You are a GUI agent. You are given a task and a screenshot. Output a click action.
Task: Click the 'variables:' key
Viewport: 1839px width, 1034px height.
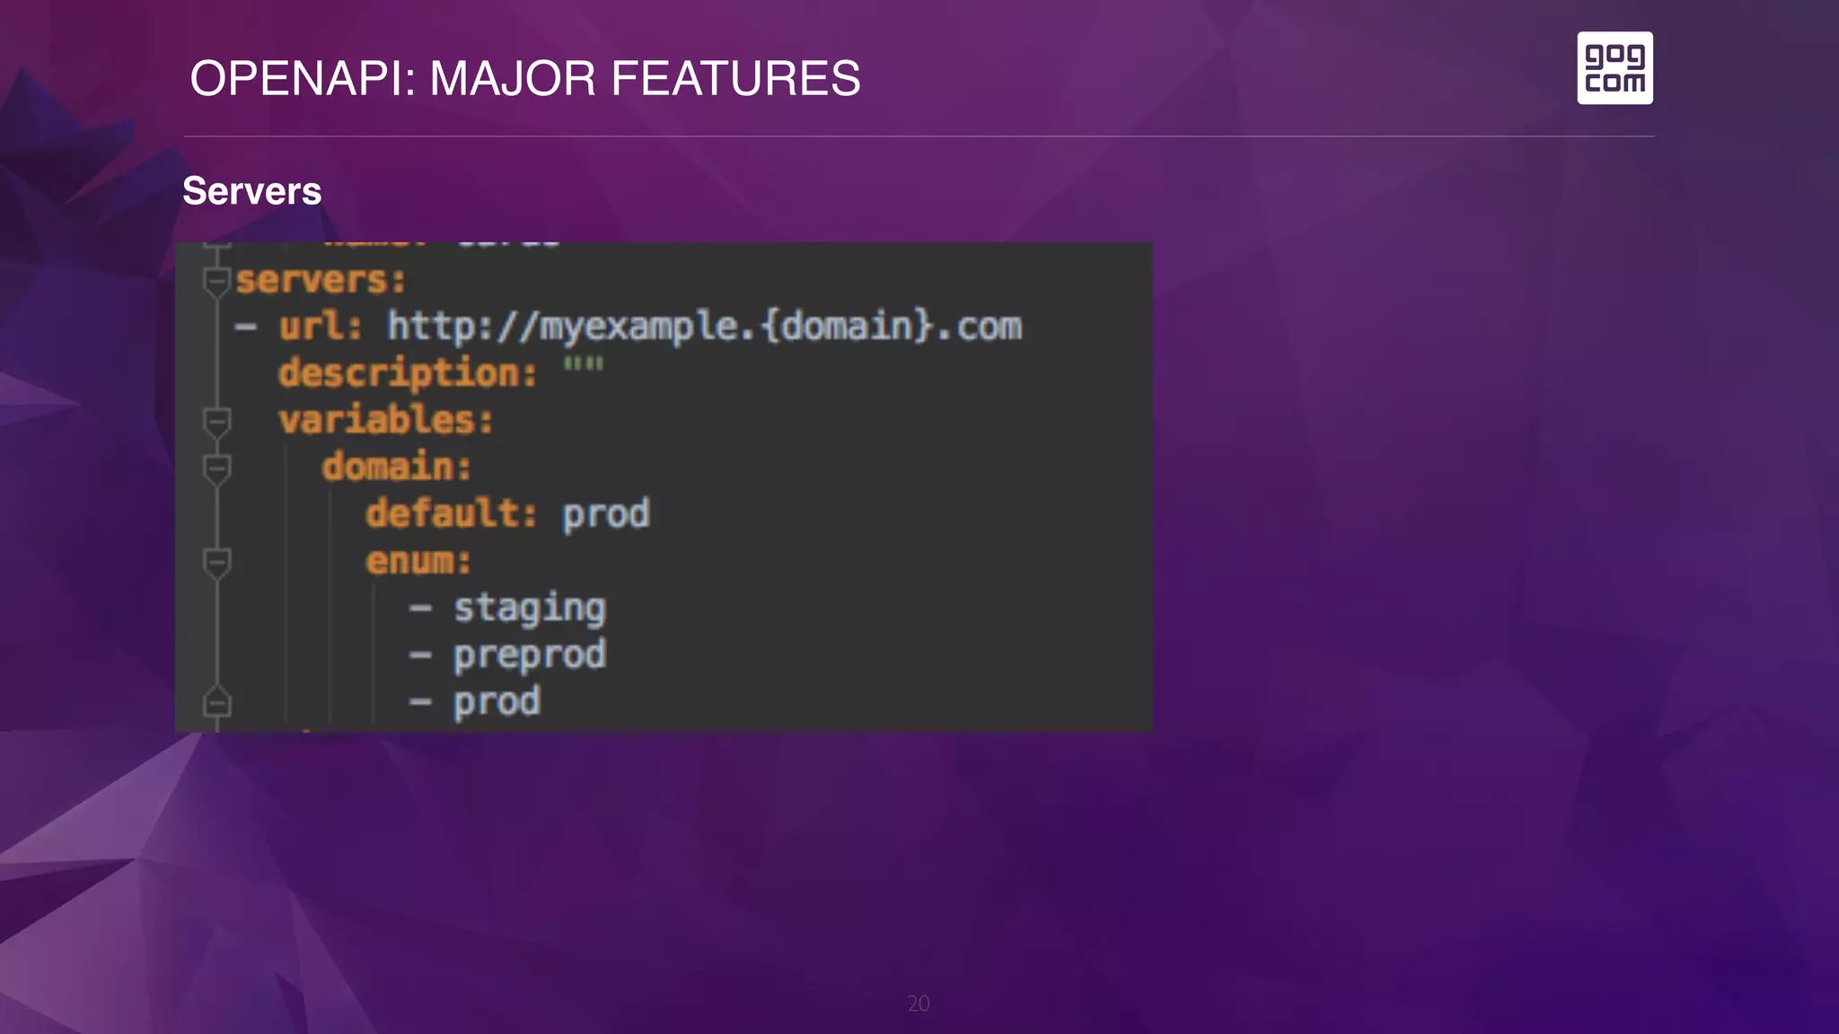pyautogui.click(x=386, y=420)
